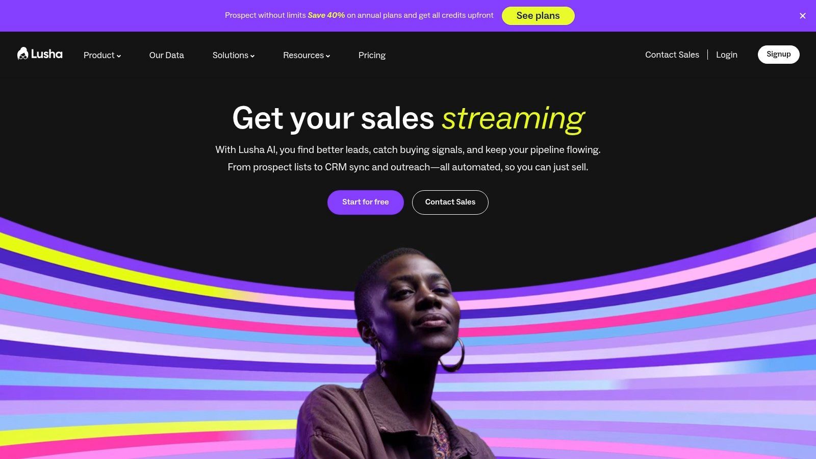Image resolution: width=816 pixels, height=459 pixels.
Task: Open the Contact Sales link in header
Action: pos(672,55)
